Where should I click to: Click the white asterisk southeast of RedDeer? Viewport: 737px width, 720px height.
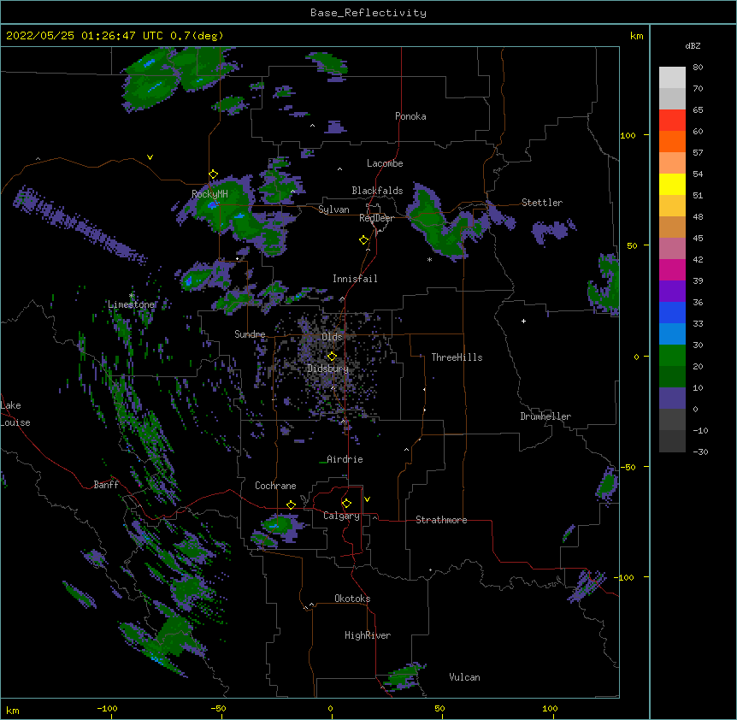pos(429,260)
